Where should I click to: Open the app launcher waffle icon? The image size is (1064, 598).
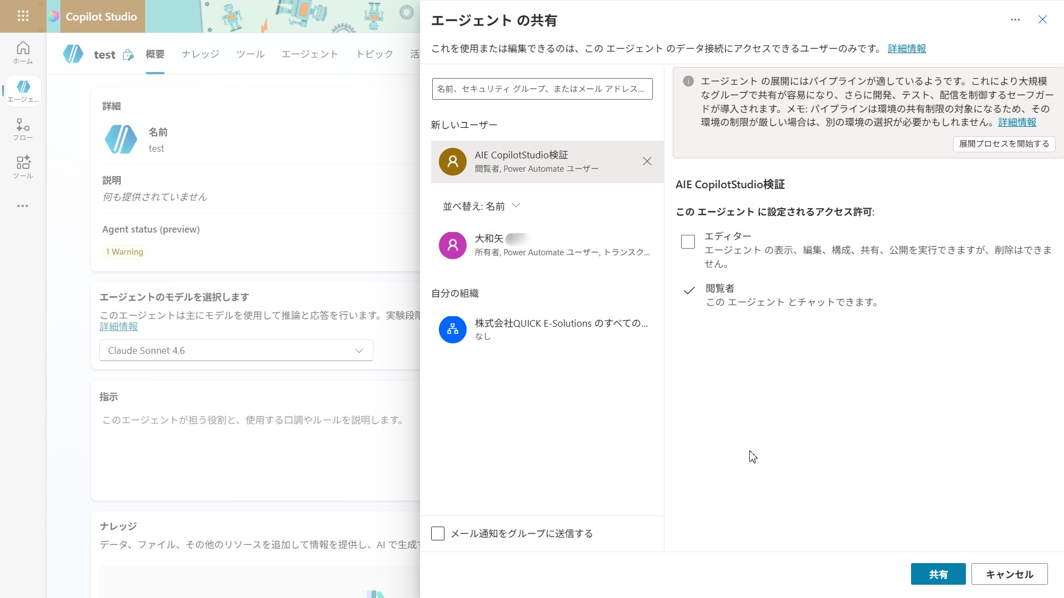23,16
